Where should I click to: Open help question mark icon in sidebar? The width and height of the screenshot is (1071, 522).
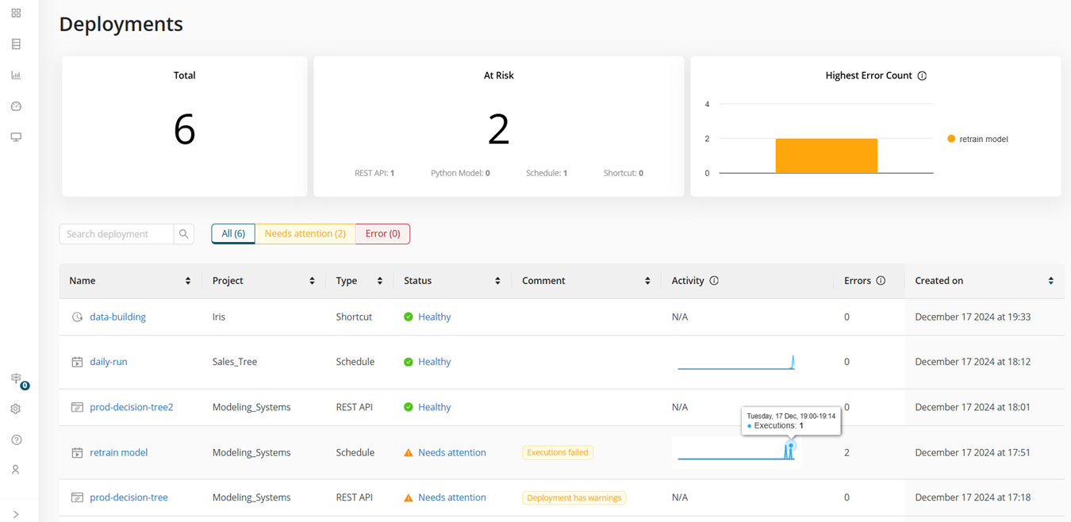(16, 440)
